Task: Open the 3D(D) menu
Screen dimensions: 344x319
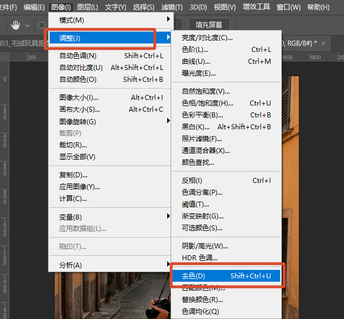Action: pos(198,7)
